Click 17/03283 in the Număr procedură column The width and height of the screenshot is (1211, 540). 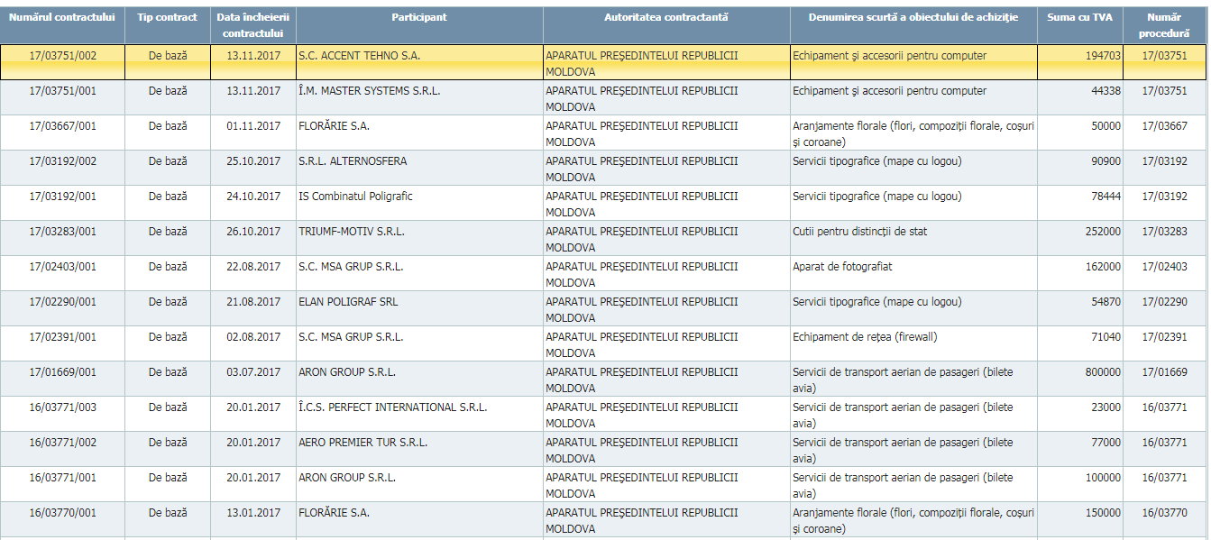tap(1165, 232)
